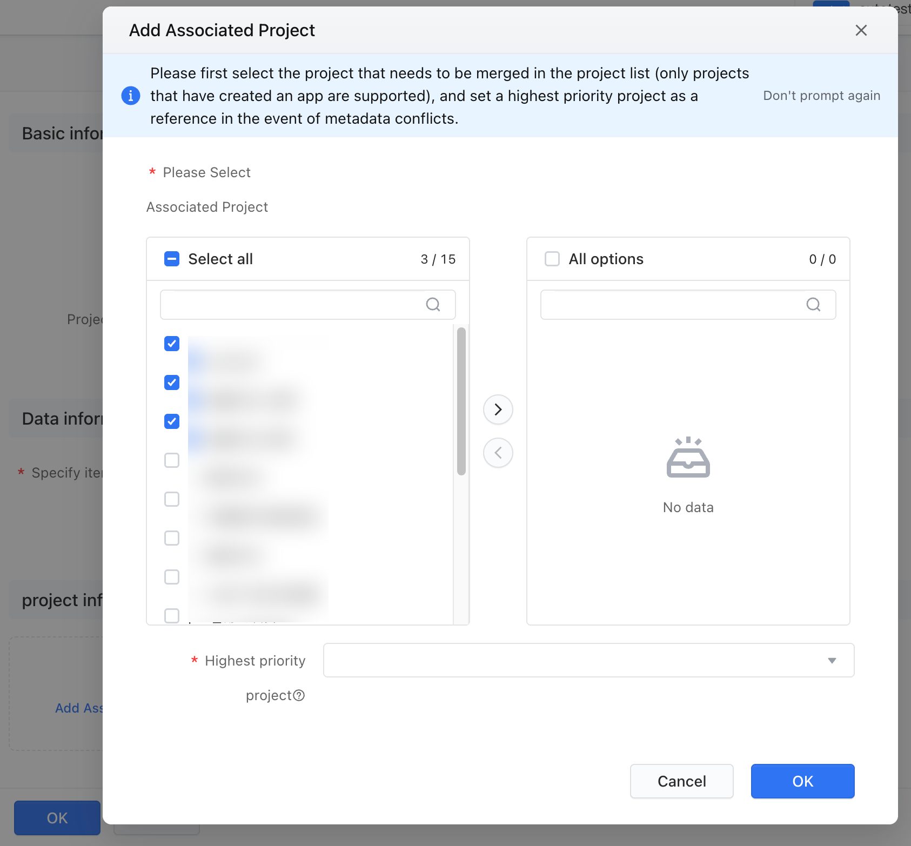The width and height of the screenshot is (911, 846).
Task: Confirm with the dialog's OK button
Action: coord(802,781)
